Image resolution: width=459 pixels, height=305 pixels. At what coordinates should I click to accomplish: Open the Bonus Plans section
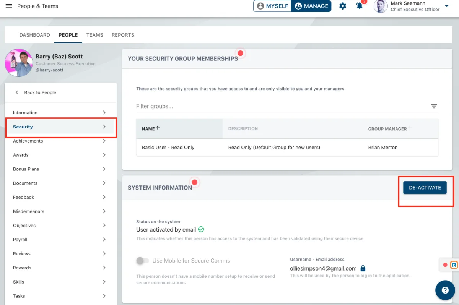[60, 169]
